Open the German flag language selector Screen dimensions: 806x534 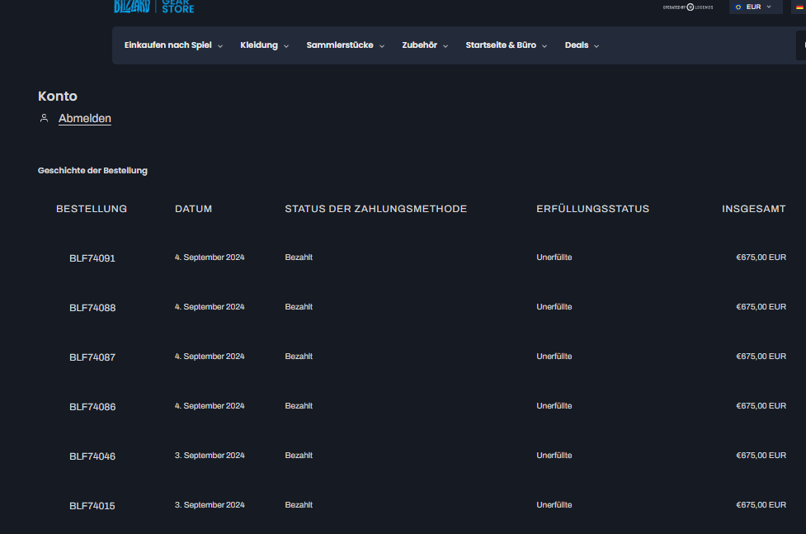pyautogui.click(x=799, y=7)
